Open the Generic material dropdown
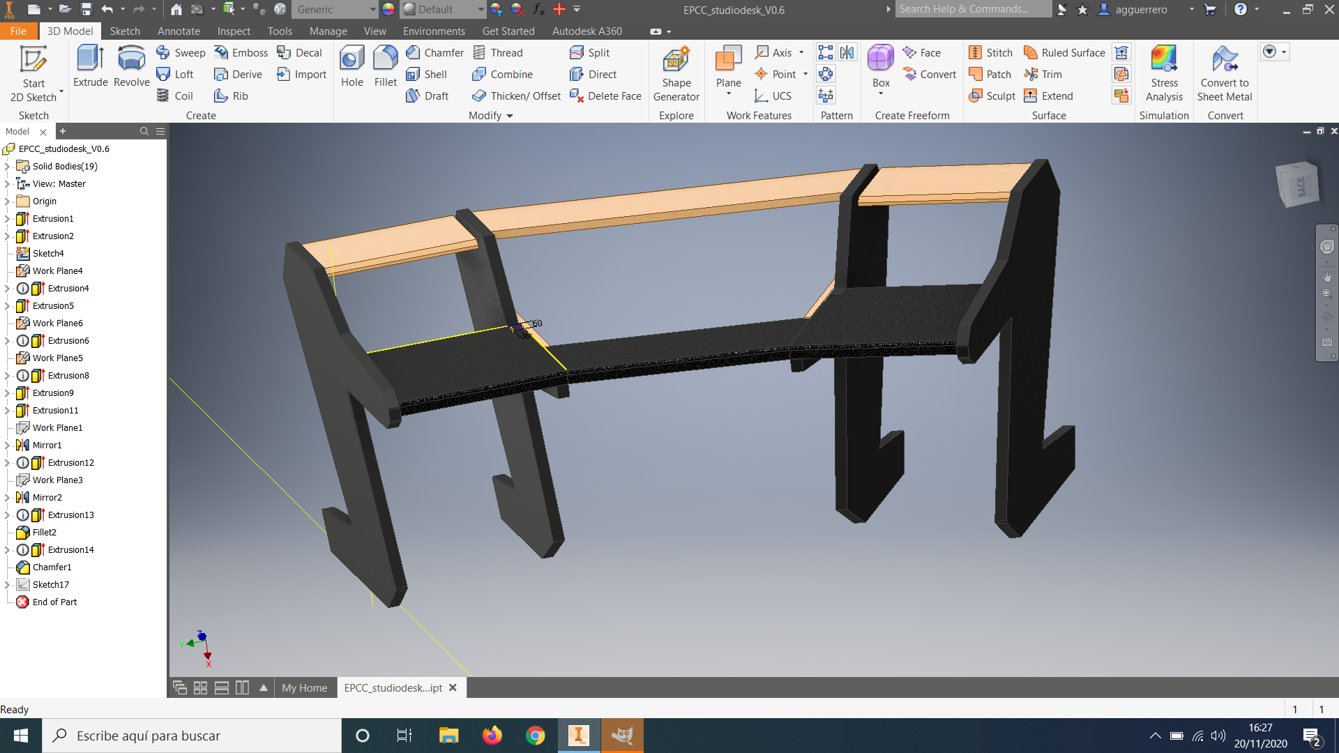 (372, 10)
